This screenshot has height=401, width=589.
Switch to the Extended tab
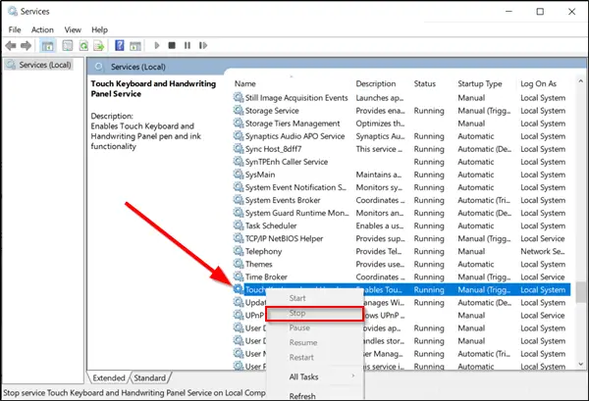point(108,377)
